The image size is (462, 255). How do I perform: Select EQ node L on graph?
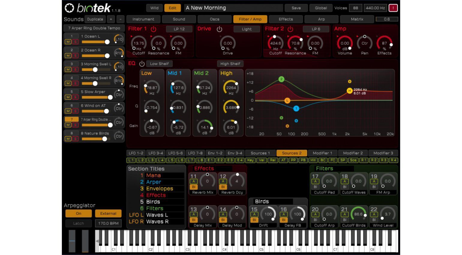click(287, 100)
